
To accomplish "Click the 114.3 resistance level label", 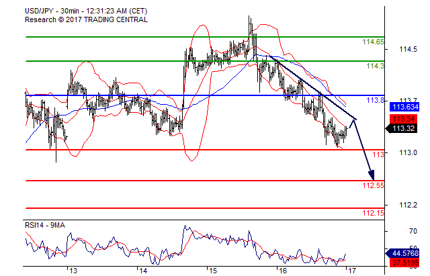I will click(375, 66).
